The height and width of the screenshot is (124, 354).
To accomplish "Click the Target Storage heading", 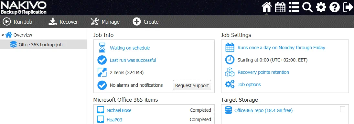I will click(239, 100).
